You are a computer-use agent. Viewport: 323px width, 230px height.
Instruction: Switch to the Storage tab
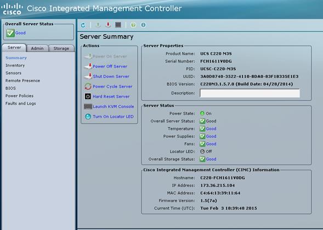(61, 48)
